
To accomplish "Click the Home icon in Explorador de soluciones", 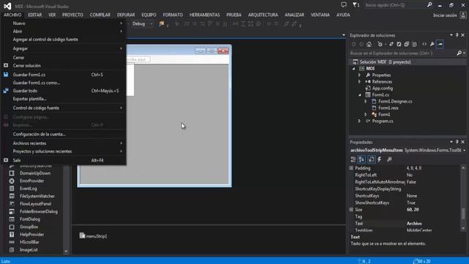I will coord(369,44).
